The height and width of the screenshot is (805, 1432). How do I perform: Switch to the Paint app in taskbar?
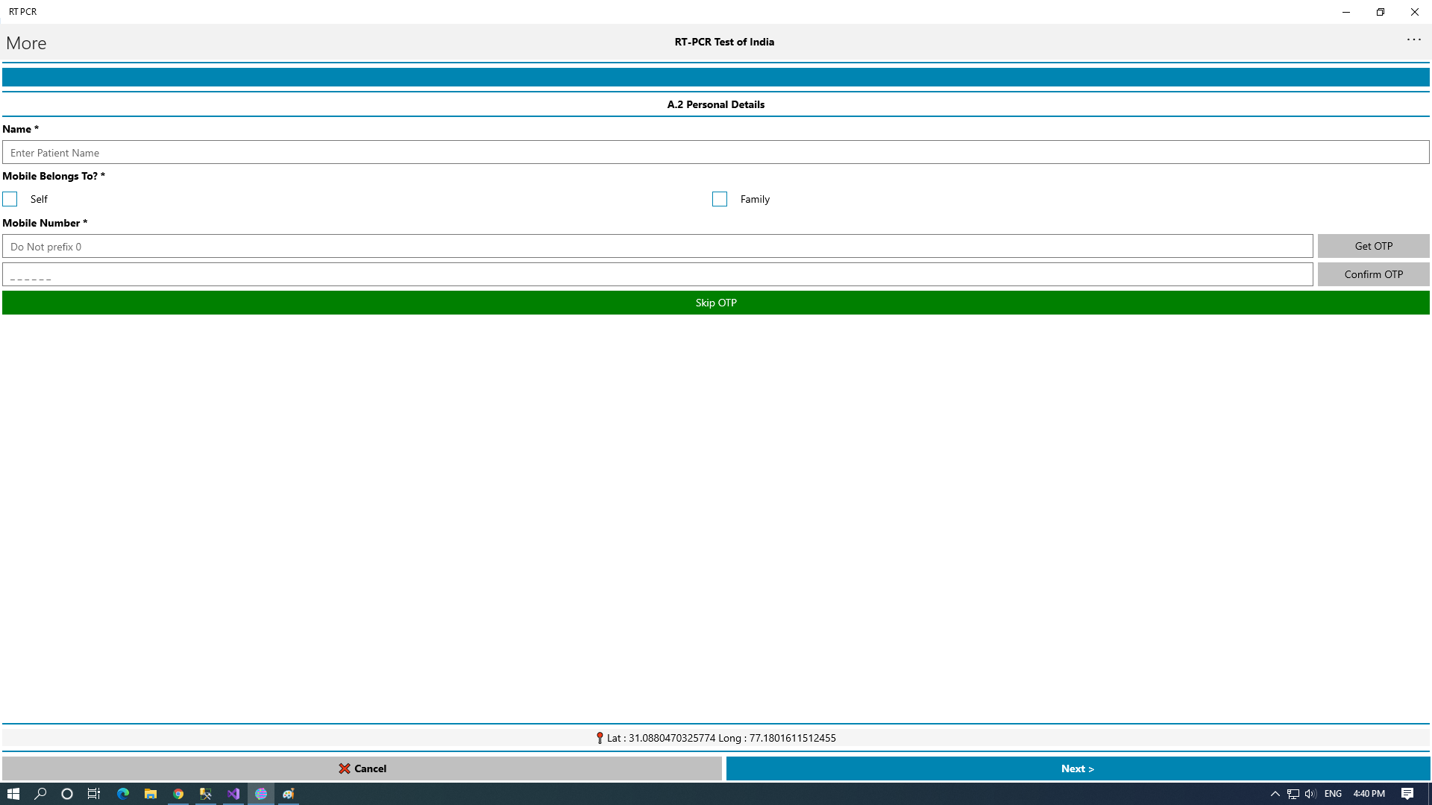pos(289,794)
